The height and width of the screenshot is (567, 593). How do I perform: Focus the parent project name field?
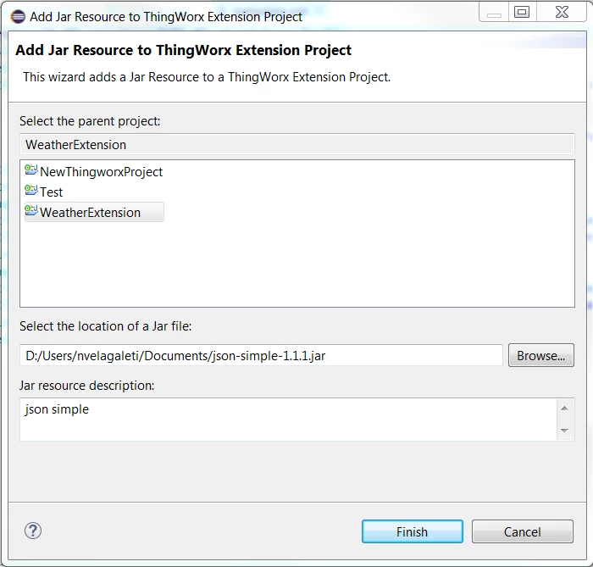pyautogui.click(x=297, y=144)
